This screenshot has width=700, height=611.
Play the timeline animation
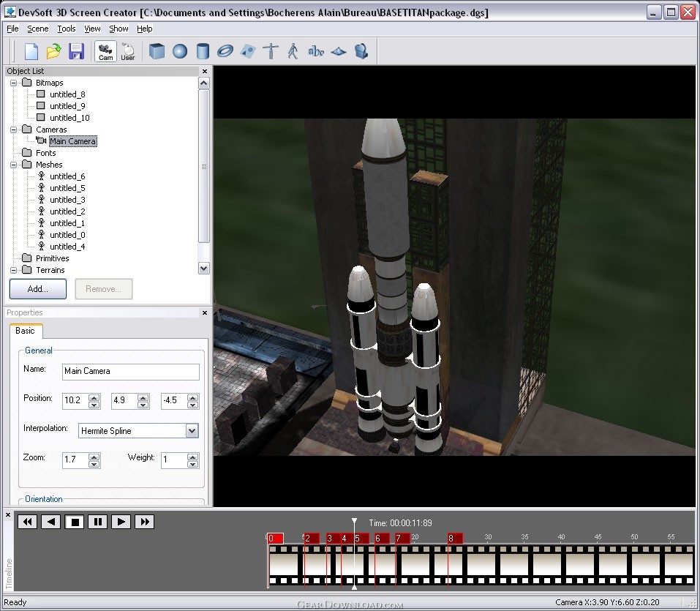(x=121, y=522)
